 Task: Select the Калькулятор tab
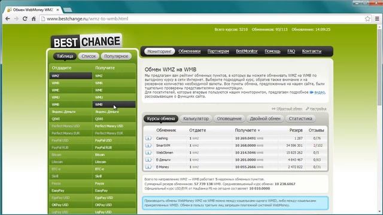[x=196, y=119]
